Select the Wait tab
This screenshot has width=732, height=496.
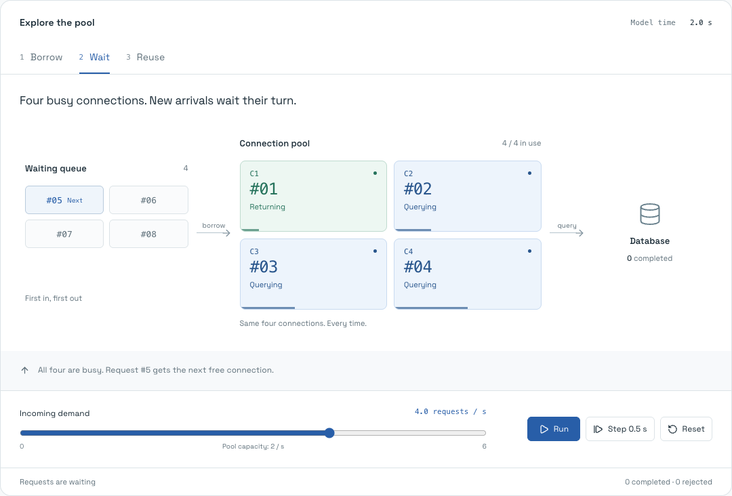(94, 57)
